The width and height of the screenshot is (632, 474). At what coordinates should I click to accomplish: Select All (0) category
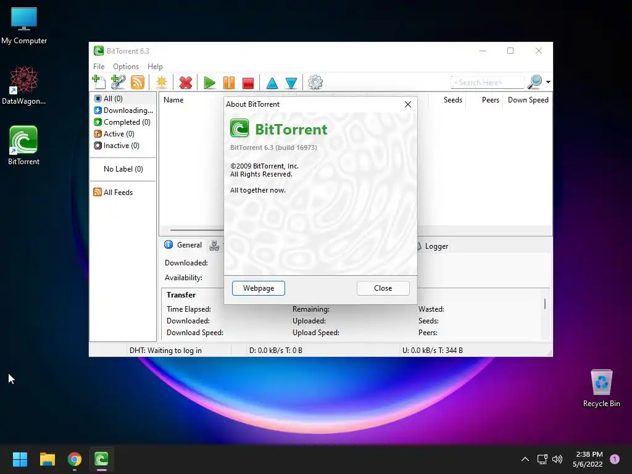(x=123, y=98)
